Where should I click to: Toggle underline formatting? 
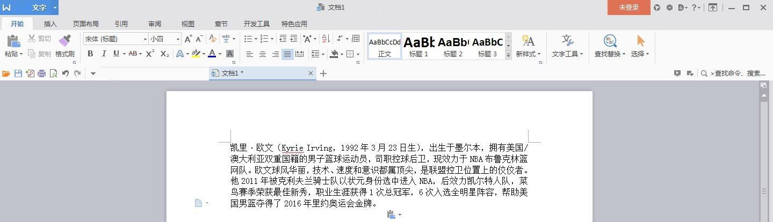coord(116,54)
